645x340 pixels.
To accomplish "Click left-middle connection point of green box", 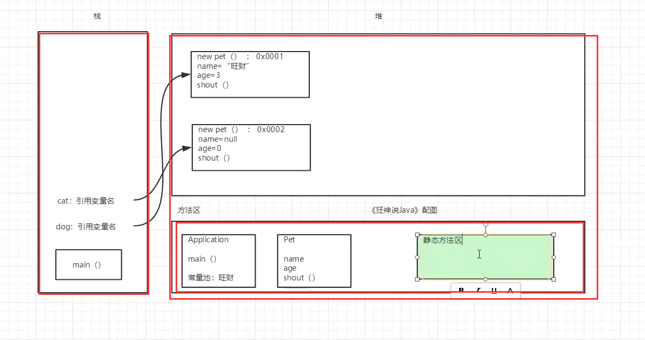I will [x=417, y=257].
